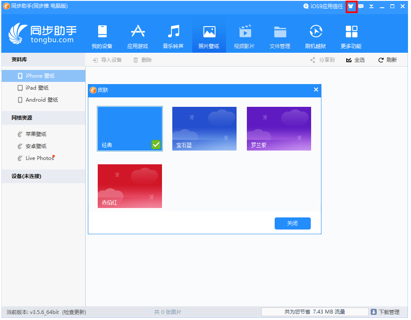Select the 经典 classic blue skin
The image size is (411, 320).
(x=130, y=129)
